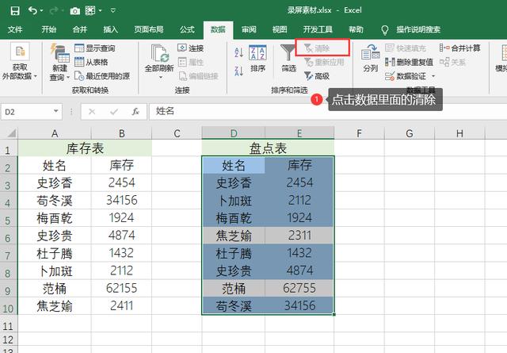Open the Undo history dropdown arrow
Viewport: 507px width, 353px height.
(42, 11)
